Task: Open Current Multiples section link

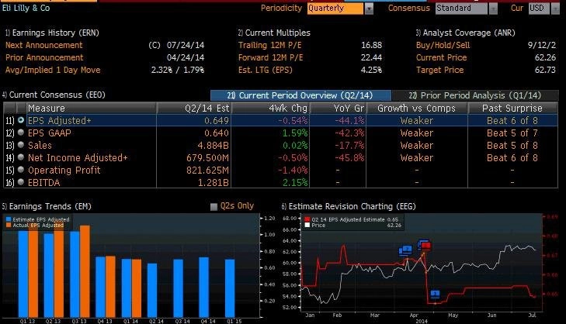Action: (x=274, y=33)
